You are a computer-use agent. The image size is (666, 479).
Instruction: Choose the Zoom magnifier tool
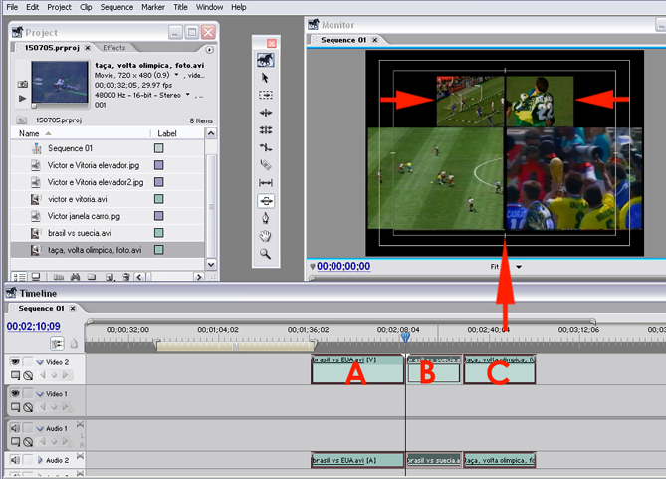[x=265, y=254]
